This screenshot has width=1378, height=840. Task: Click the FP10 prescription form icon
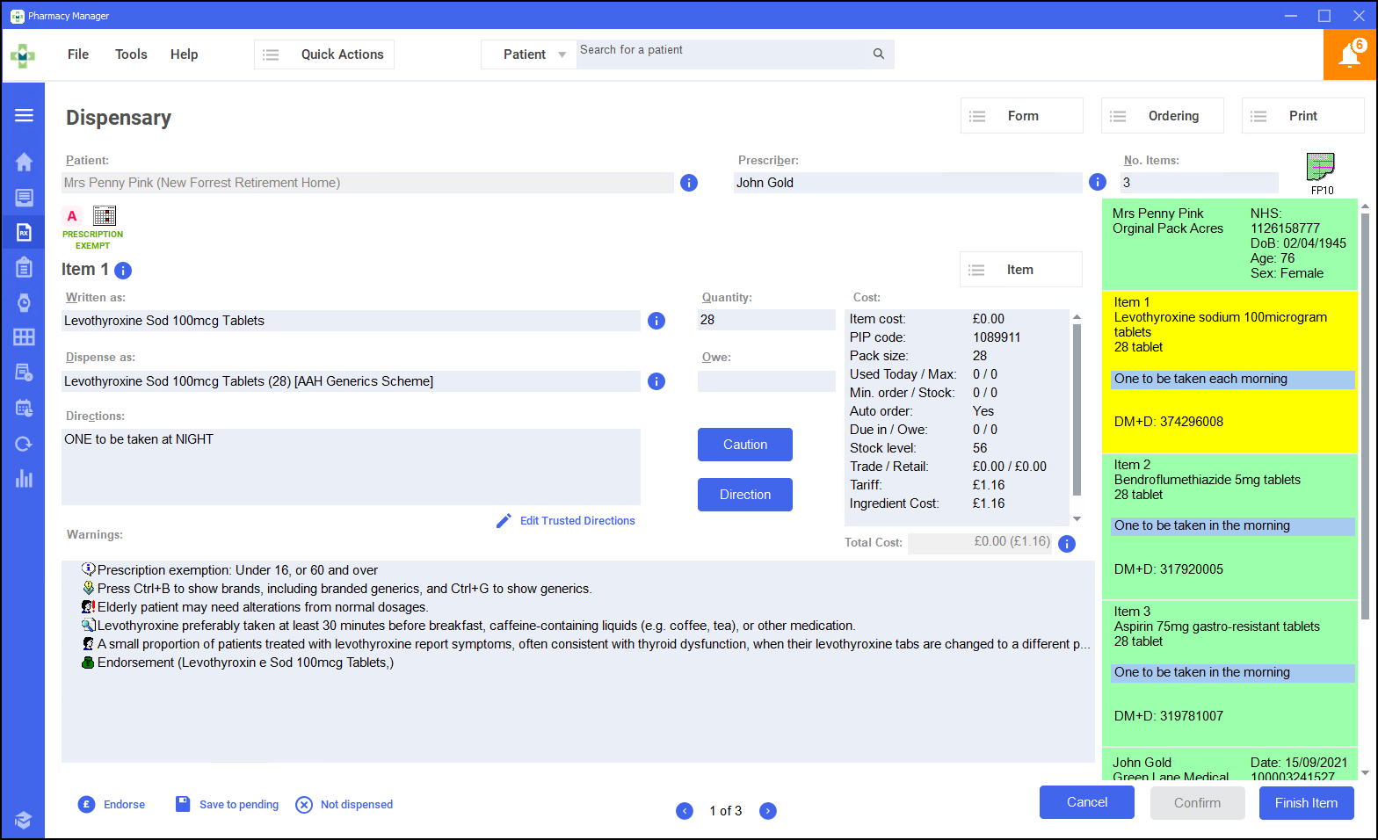(1321, 167)
